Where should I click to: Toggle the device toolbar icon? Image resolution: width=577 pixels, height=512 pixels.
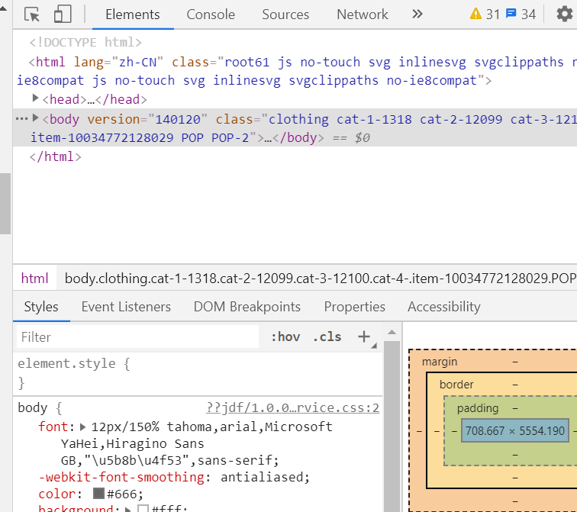coord(63,14)
